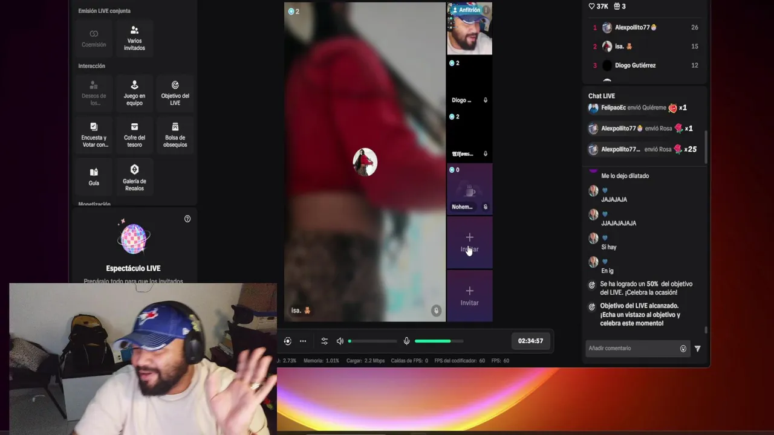774x435 pixels.
Task: Mute the speaker output icon
Action: coord(340,341)
